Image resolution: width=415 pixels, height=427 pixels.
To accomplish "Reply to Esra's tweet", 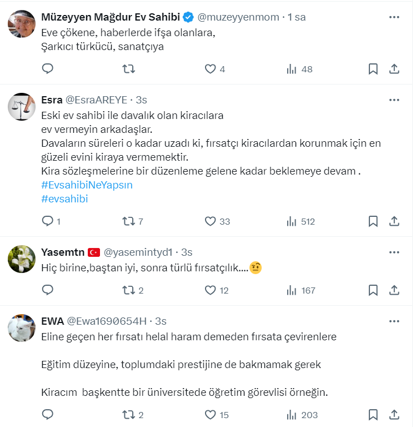I will click(48, 221).
